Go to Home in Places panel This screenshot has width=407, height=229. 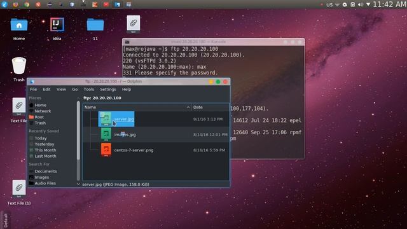pyautogui.click(x=41, y=105)
